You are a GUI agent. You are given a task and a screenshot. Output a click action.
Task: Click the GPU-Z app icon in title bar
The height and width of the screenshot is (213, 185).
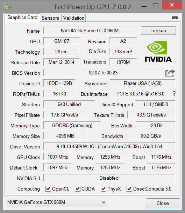click(x=7, y=7)
